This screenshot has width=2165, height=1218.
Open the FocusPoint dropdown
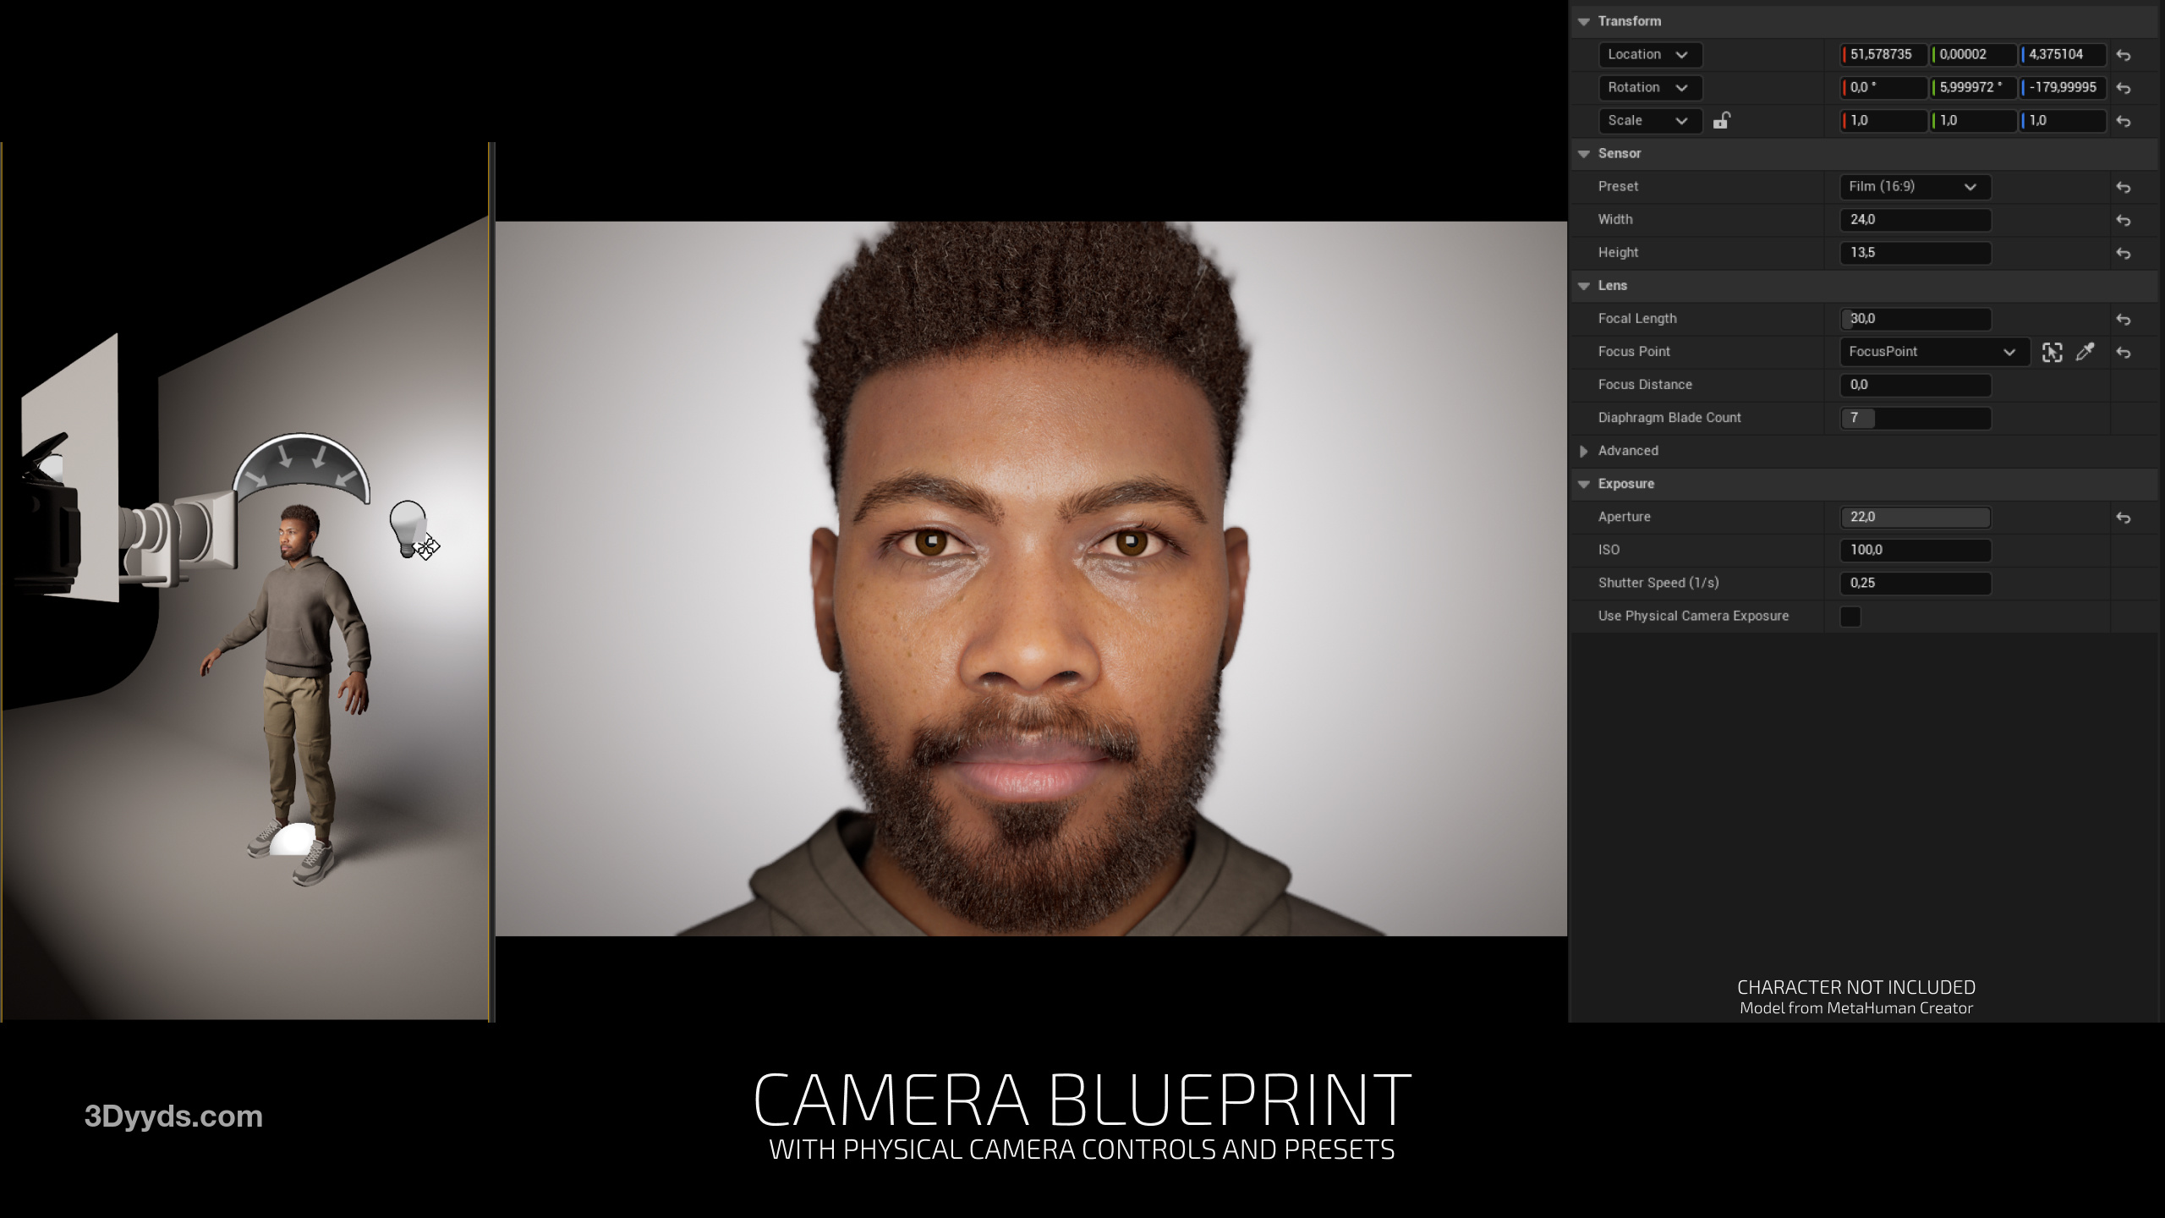coord(1933,352)
